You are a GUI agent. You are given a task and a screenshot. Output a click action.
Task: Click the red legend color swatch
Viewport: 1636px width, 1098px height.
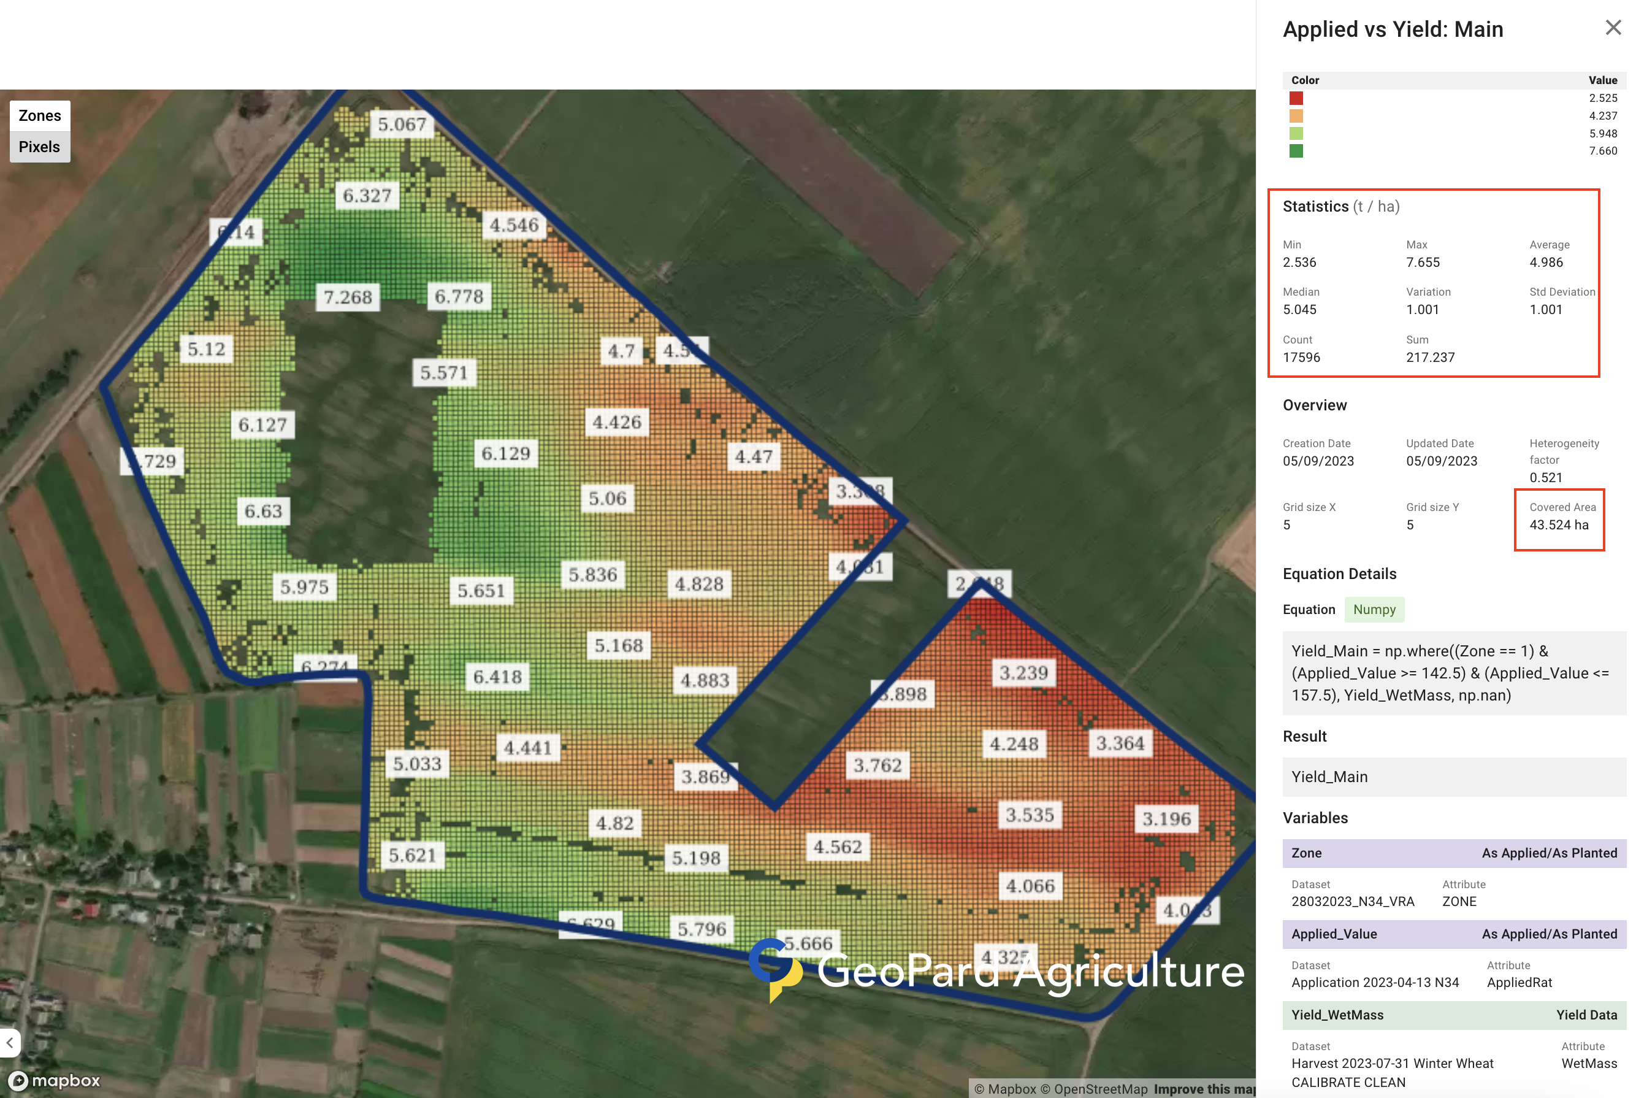click(1296, 98)
